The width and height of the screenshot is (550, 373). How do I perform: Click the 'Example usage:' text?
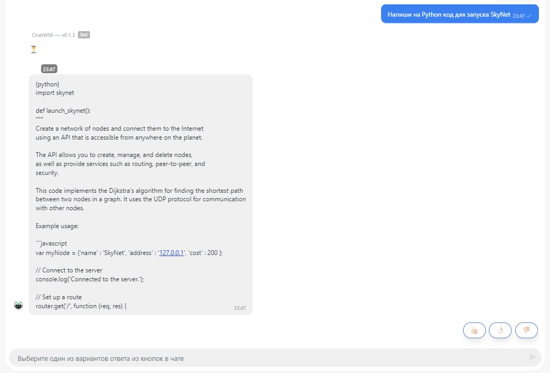[57, 226]
